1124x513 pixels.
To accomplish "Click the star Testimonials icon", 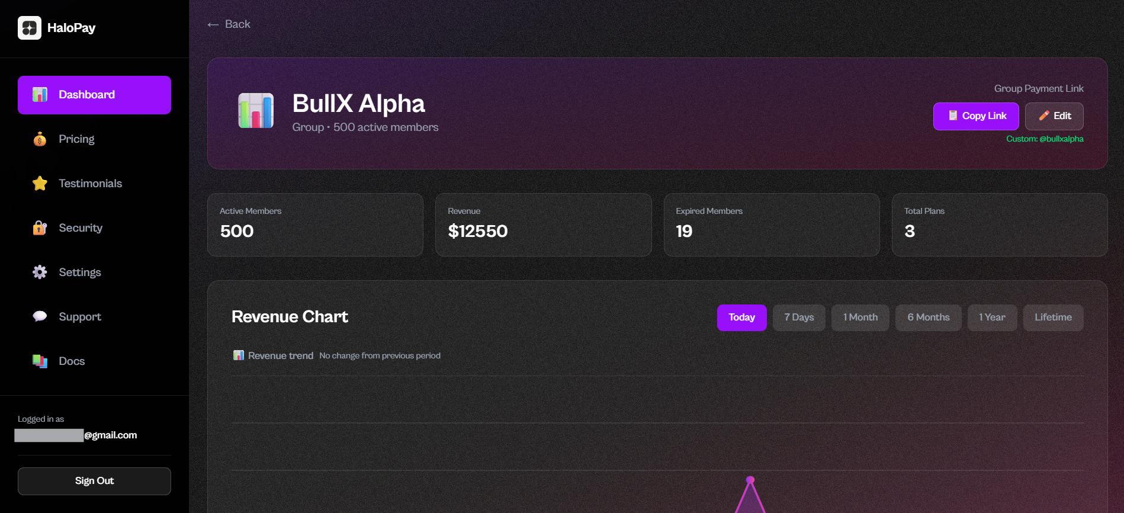I will pyautogui.click(x=40, y=184).
